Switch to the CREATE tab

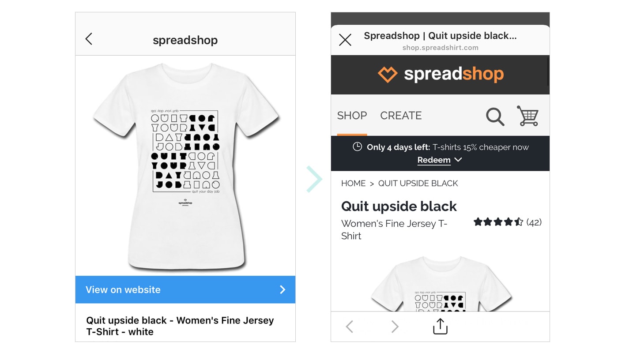(x=401, y=116)
